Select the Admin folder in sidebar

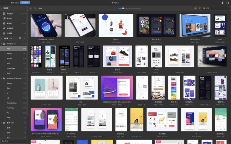click(13, 54)
